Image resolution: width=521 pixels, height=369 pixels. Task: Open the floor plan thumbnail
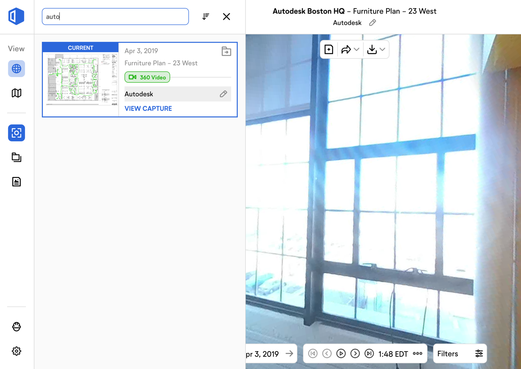coord(81,80)
